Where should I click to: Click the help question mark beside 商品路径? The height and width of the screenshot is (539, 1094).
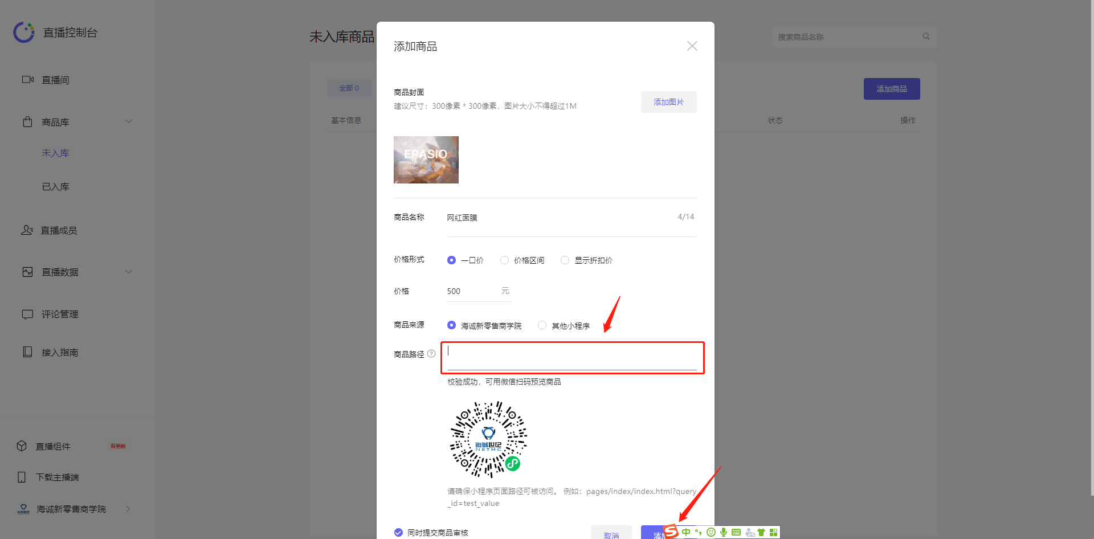pyautogui.click(x=431, y=354)
